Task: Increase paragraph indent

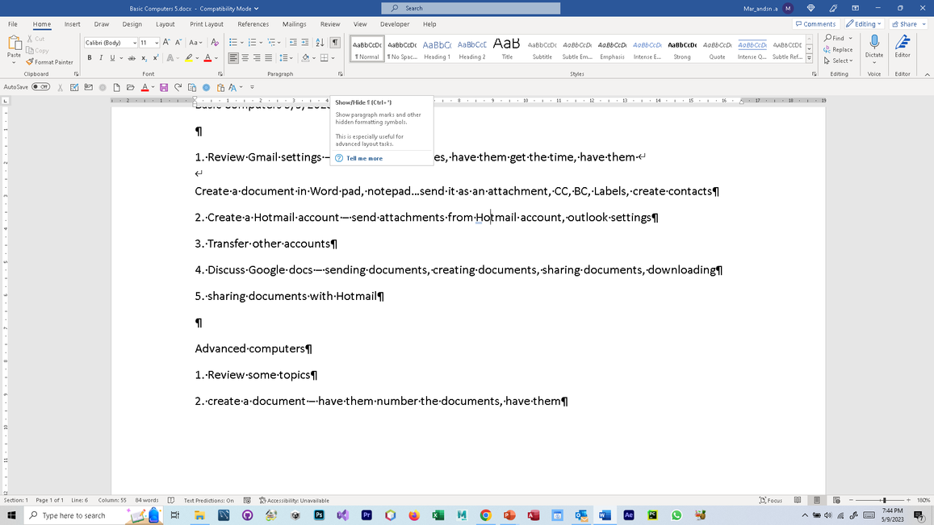Action: (305, 42)
